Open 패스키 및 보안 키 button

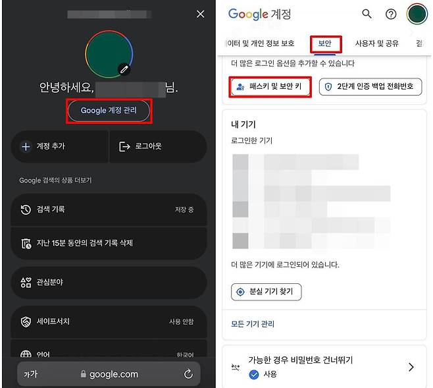(x=270, y=87)
